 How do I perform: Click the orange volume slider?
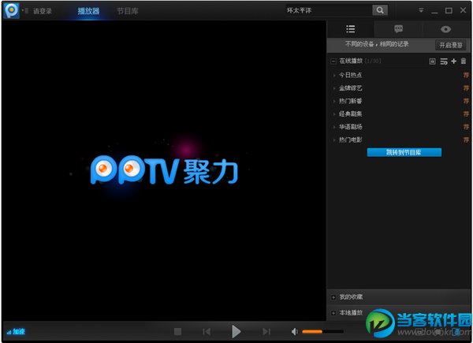(322, 332)
